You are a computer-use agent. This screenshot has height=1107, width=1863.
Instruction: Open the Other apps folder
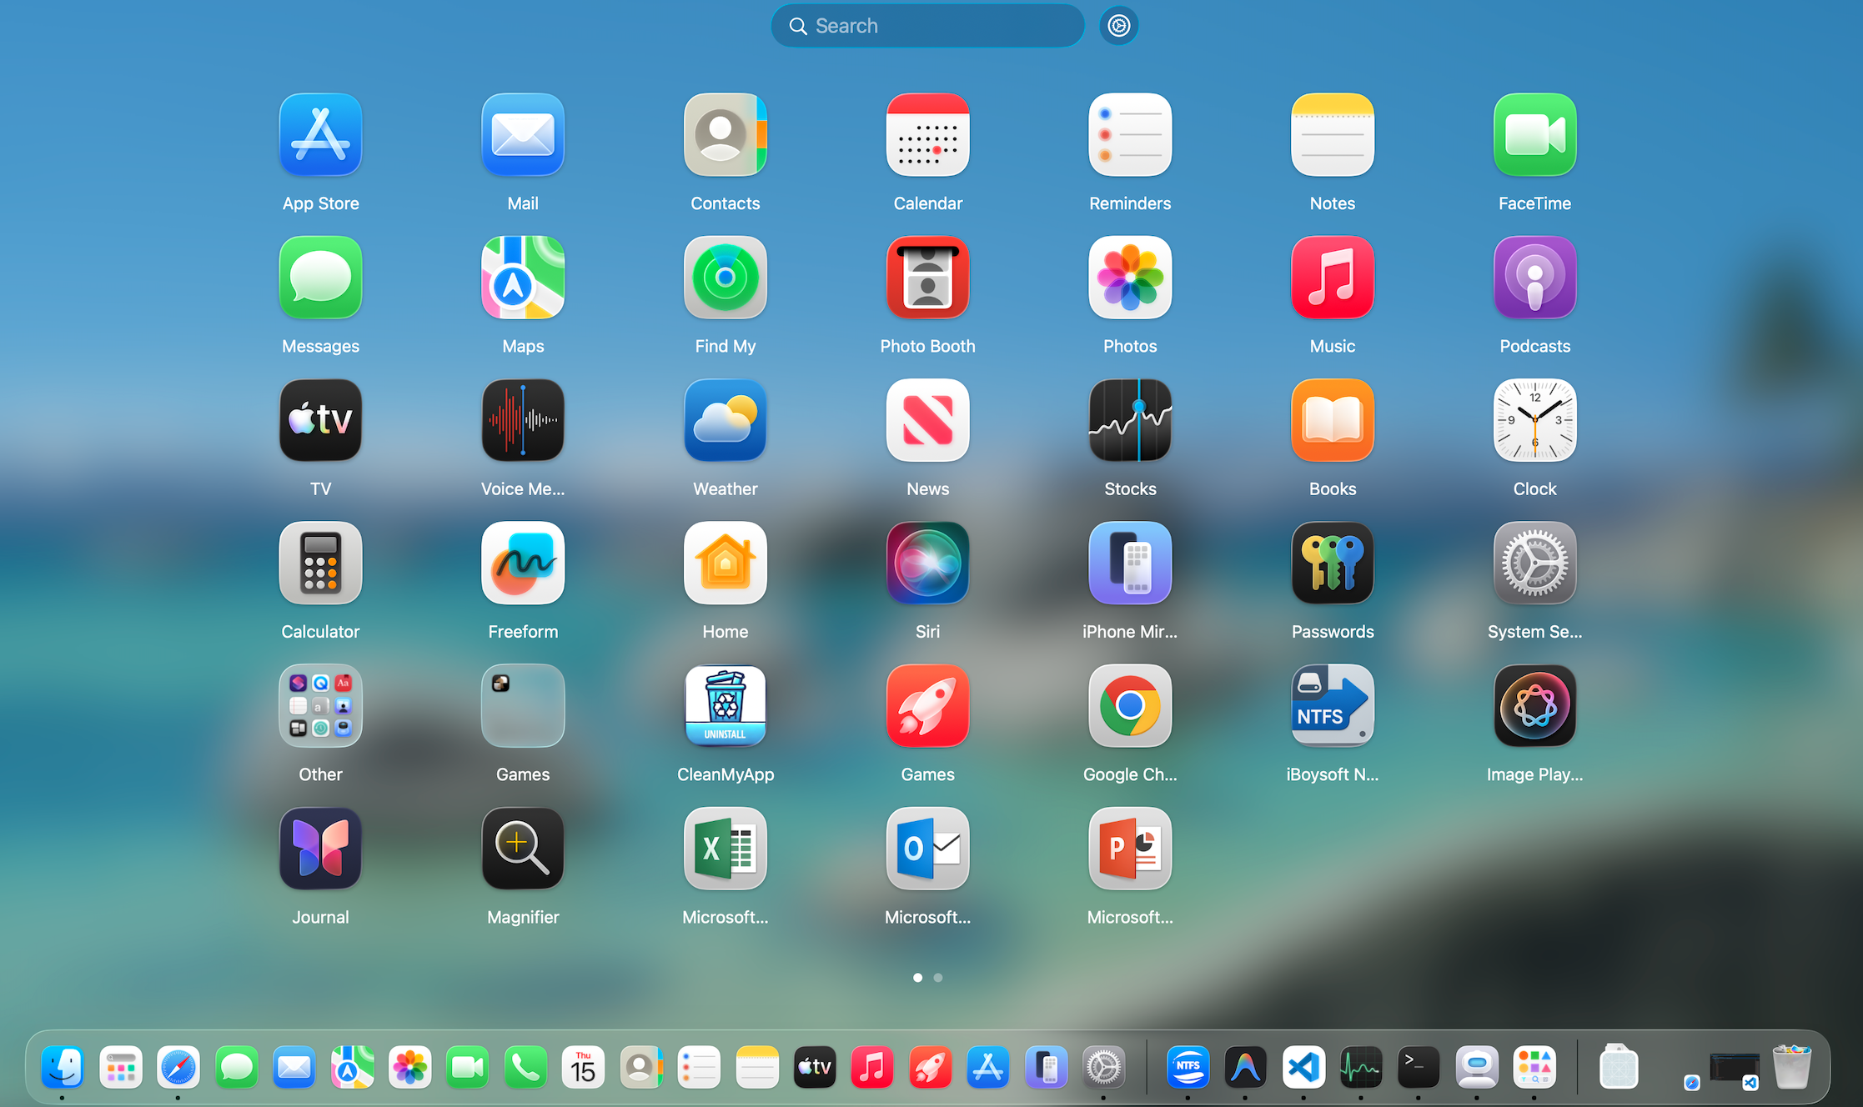click(320, 706)
